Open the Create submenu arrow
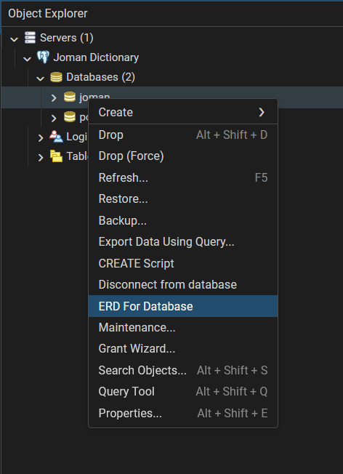Image resolution: width=343 pixels, height=474 pixels. click(x=262, y=113)
